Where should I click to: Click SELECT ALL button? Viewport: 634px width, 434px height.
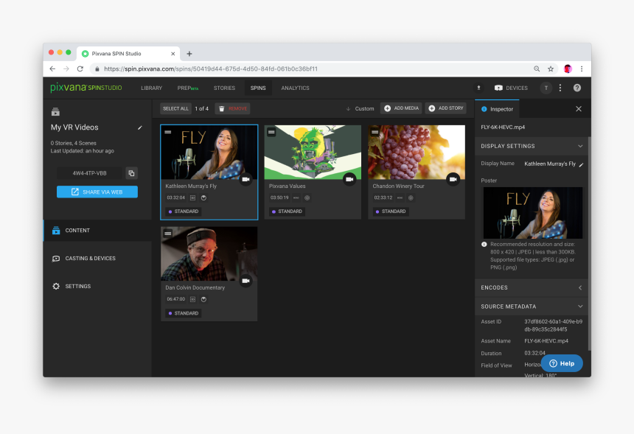(x=175, y=108)
